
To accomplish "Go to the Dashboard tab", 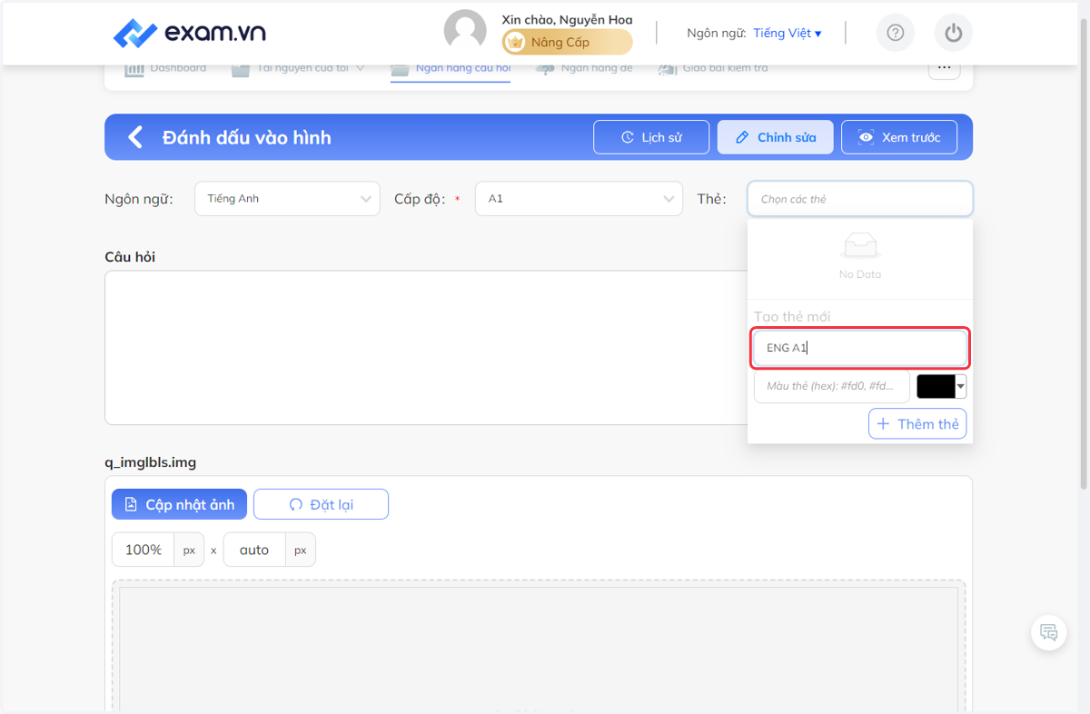I will click(165, 68).
